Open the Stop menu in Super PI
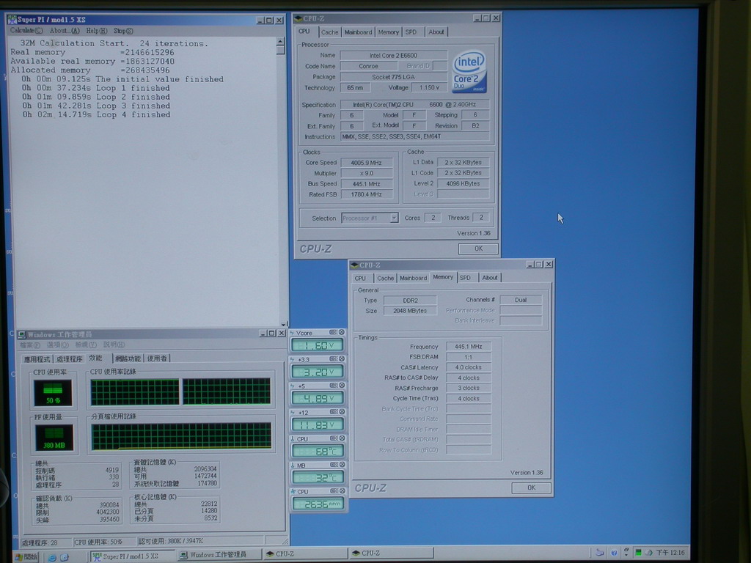The height and width of the screenshot is (563, 751). coord(123,31)
